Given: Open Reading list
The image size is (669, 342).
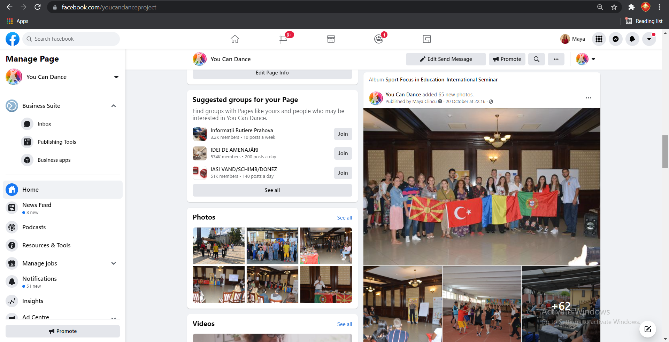Looking at the screenshot, I should pos(644,21).
